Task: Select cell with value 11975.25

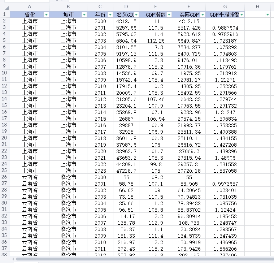Action: pos(189,73)
